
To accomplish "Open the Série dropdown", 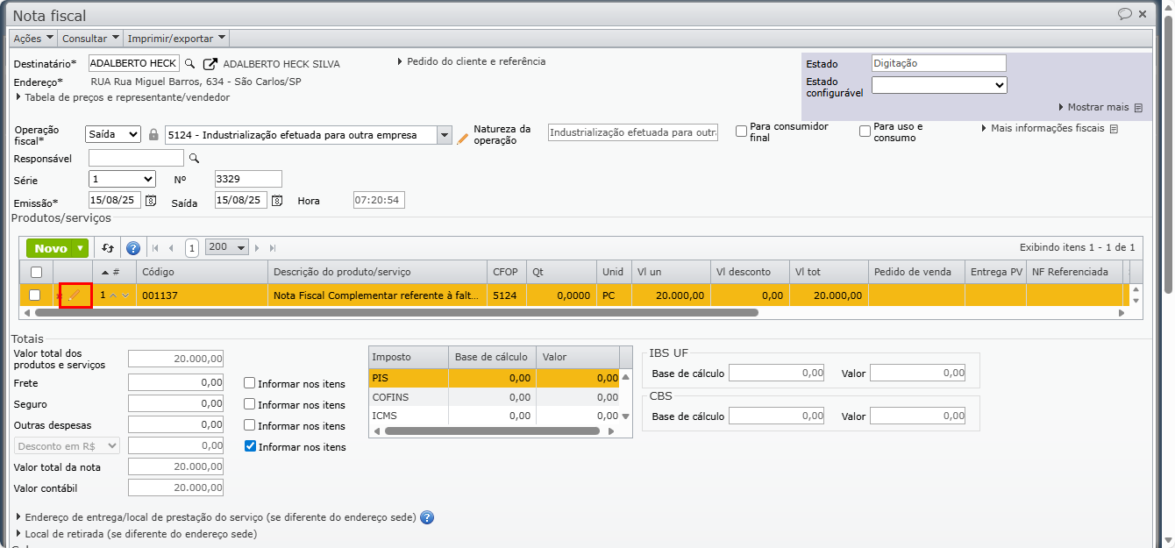I will [x=122, y=179].
